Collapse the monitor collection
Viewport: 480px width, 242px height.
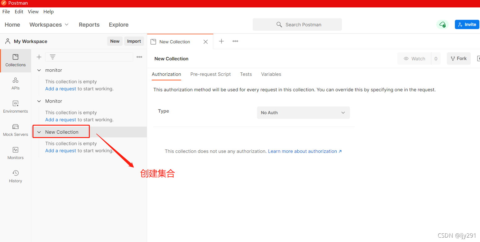[x=39, y=70]
